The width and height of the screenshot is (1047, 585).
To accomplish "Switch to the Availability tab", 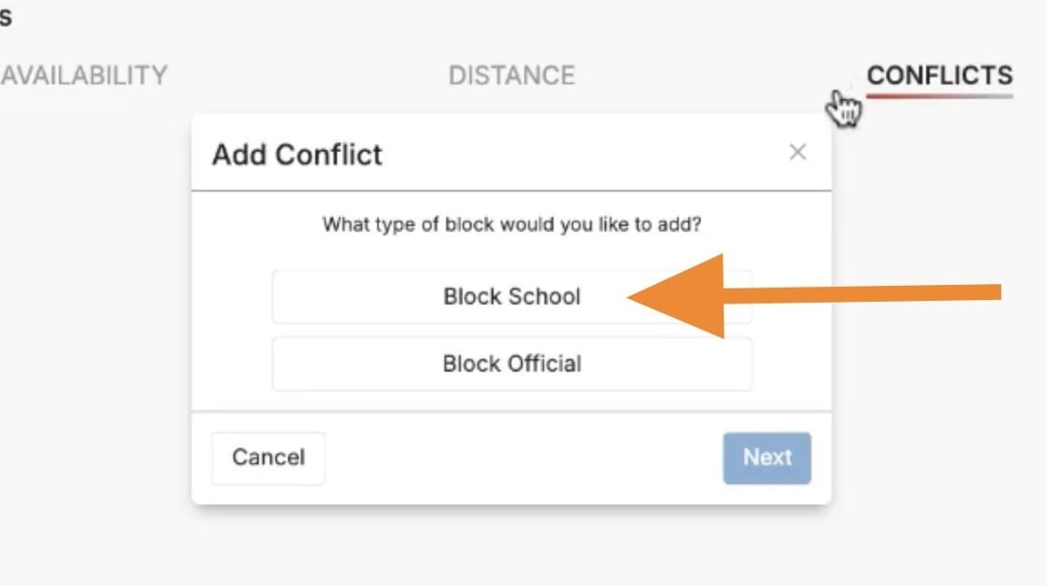I will 83,76.
